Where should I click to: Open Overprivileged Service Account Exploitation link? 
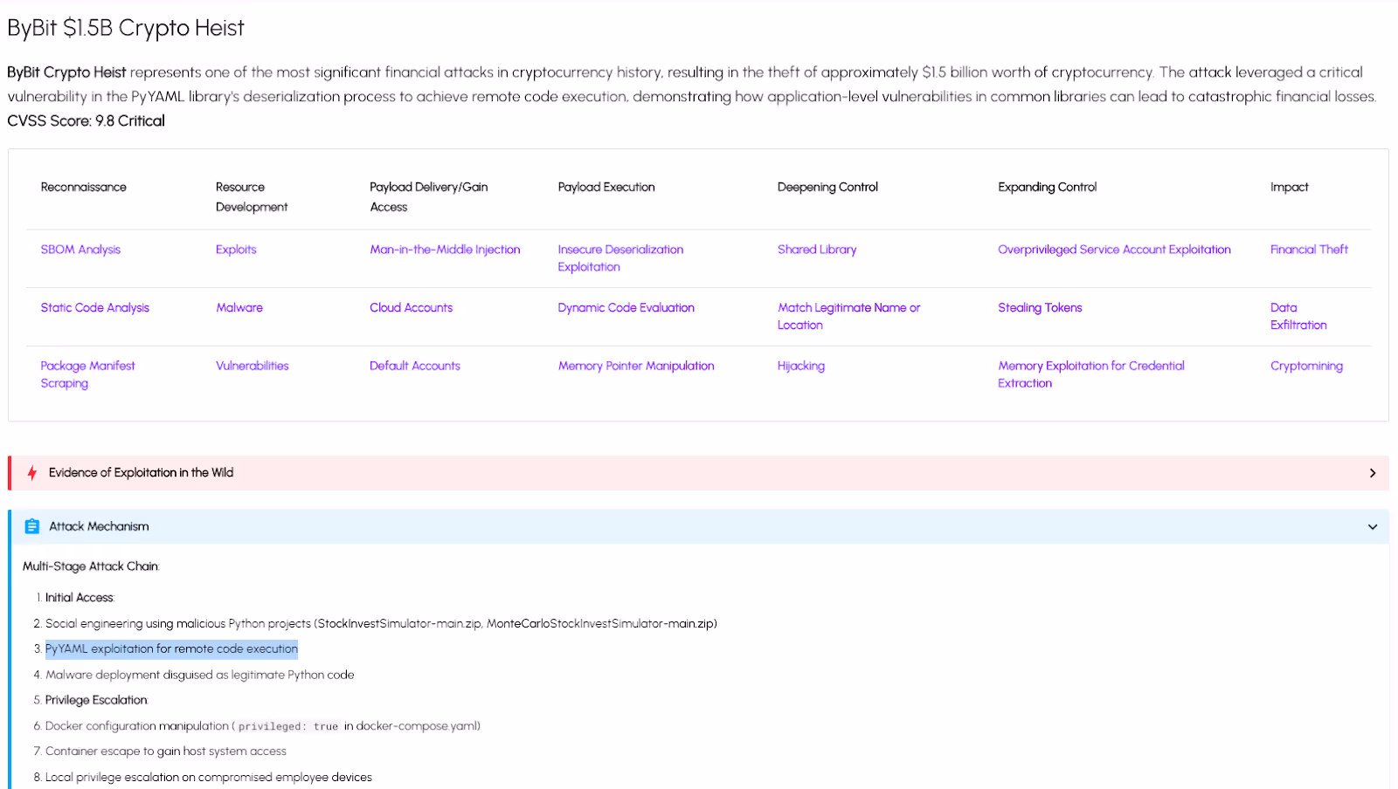tap(1114, 250)
